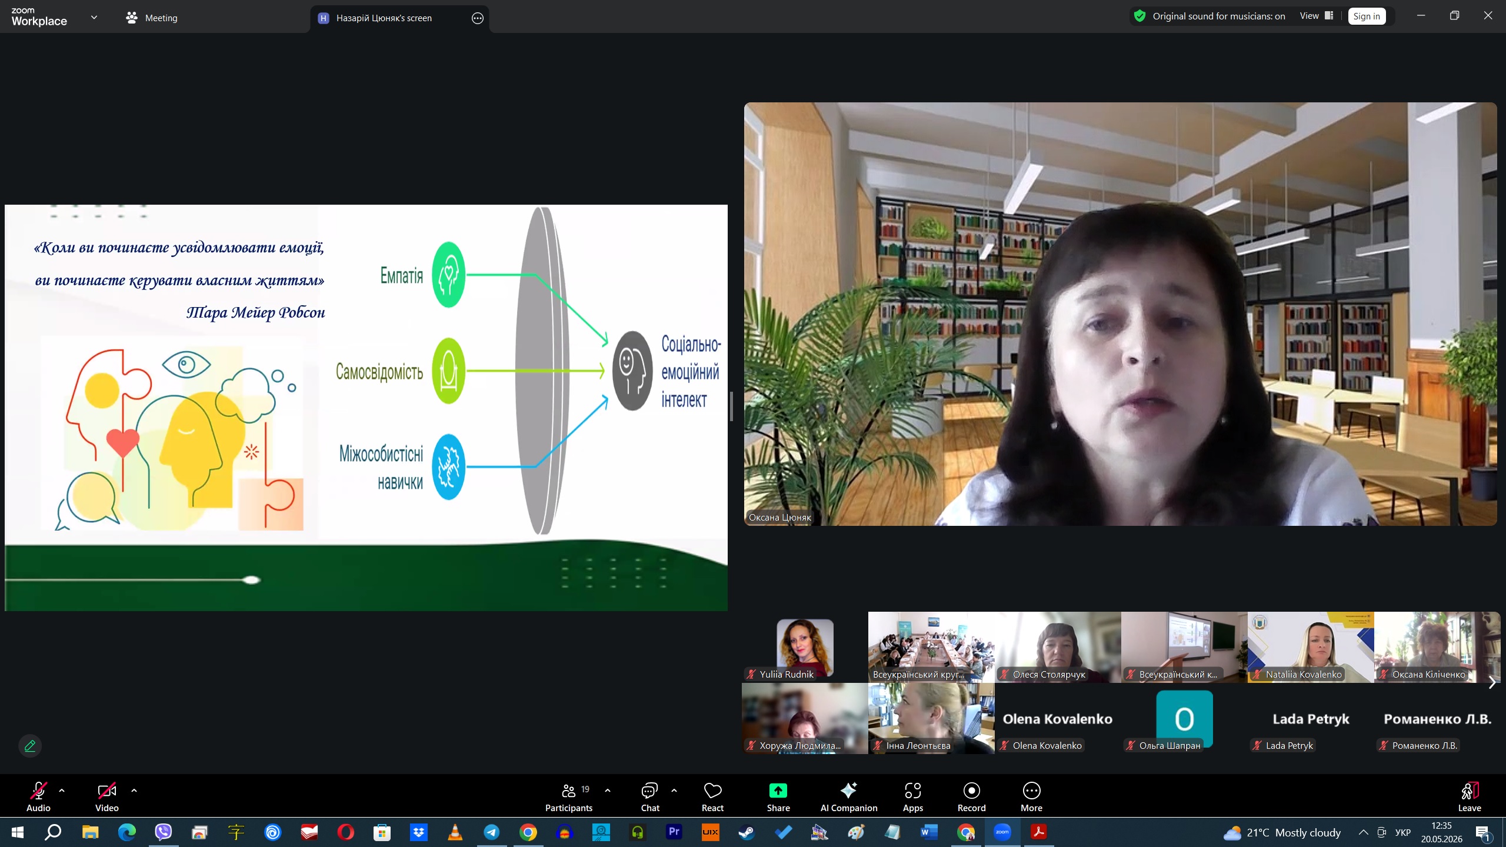Select Olena Kovalenko's participant tile
The height and width of the screenshot is (847, 1506).
pyautogui.click(x=1058, y=718)
